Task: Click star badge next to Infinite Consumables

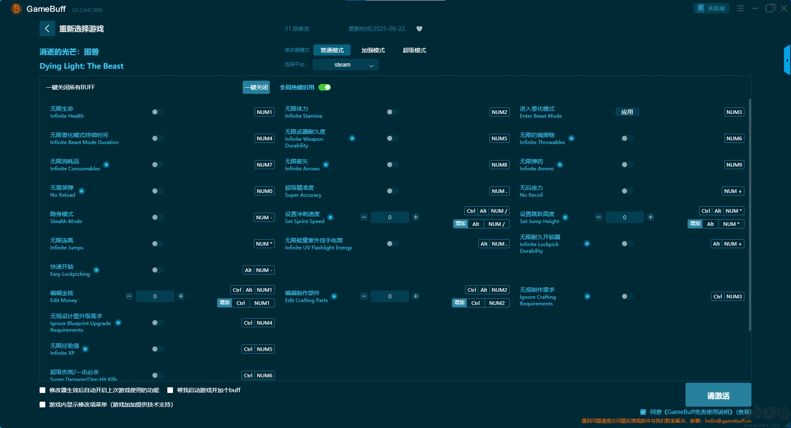Action: (106, 165)
